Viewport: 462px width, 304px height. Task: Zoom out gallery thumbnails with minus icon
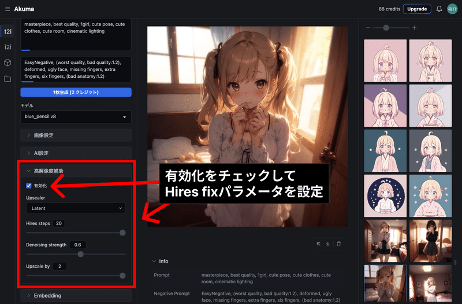coord(368,28)
